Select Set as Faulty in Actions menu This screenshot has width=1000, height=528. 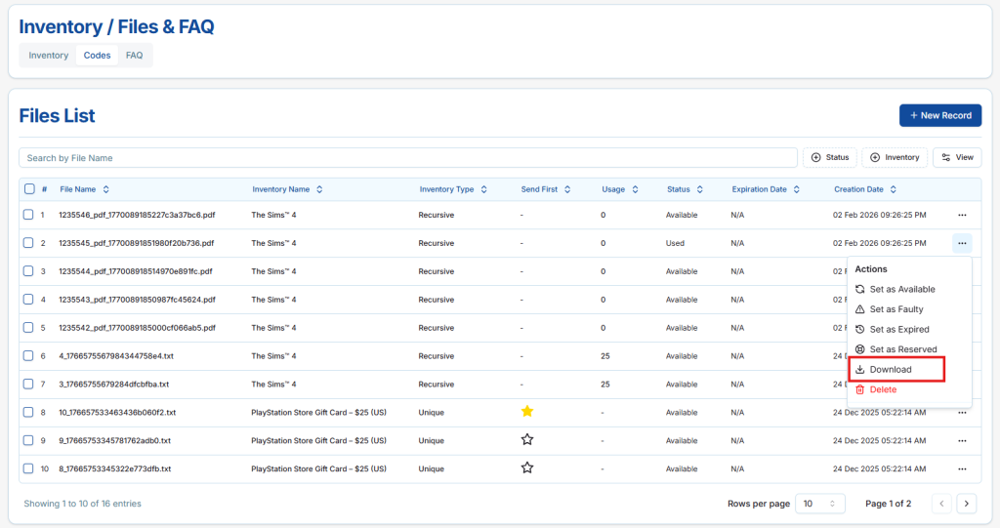coord(896,309)
